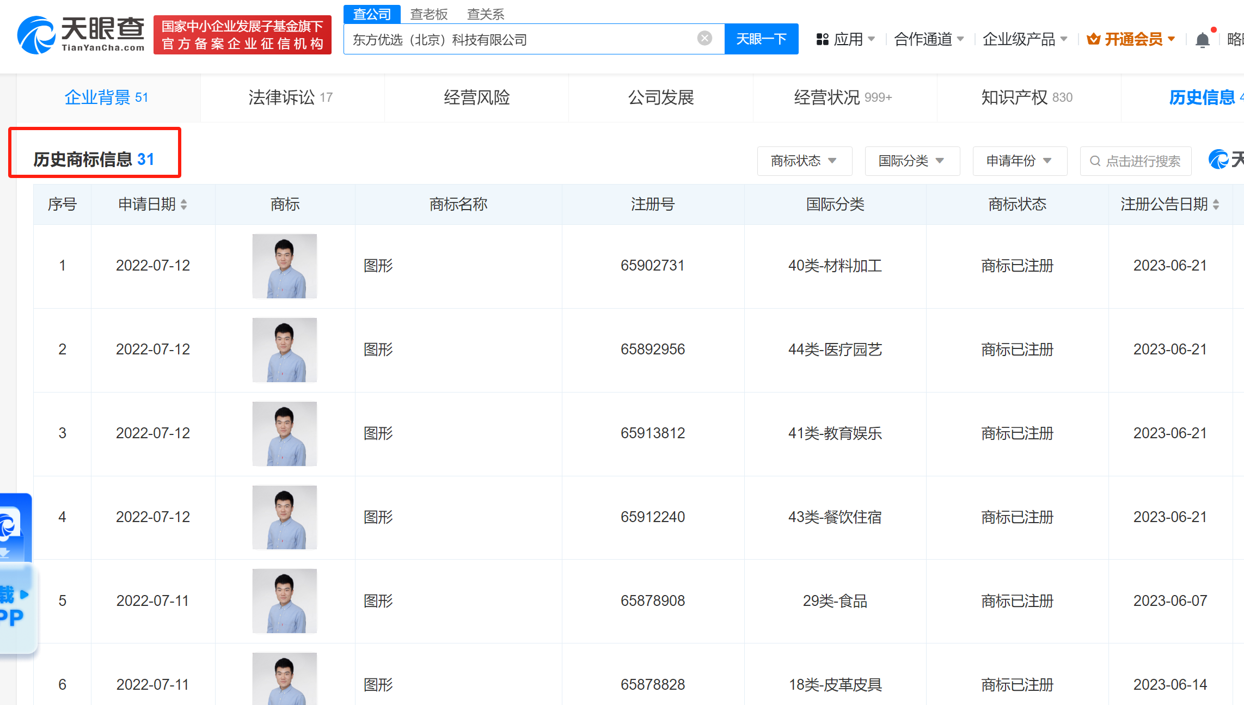1244x705 pixels.
Task: Open 合作通道 dropdown menu
Action: 929,39
